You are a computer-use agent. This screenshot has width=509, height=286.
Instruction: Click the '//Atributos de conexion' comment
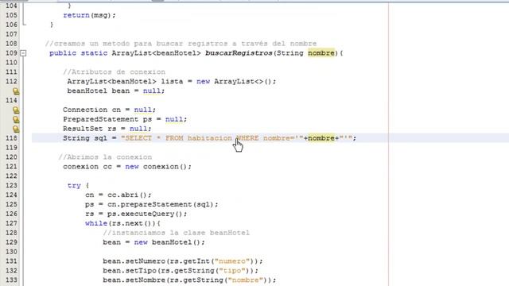115,72
